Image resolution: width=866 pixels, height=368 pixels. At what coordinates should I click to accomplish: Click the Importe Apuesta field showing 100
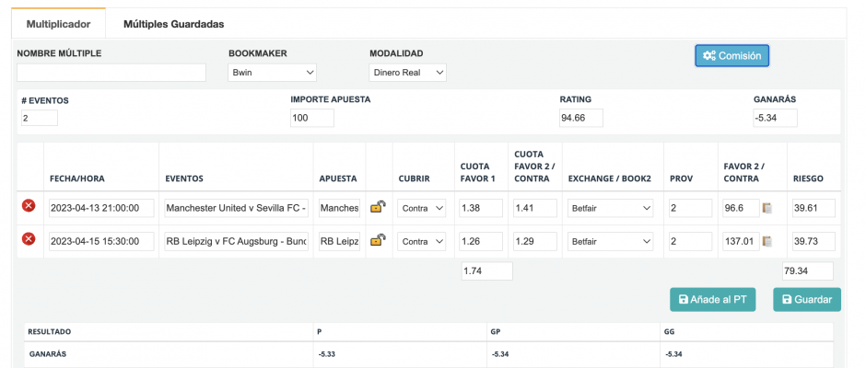click(x=311, y=118)
